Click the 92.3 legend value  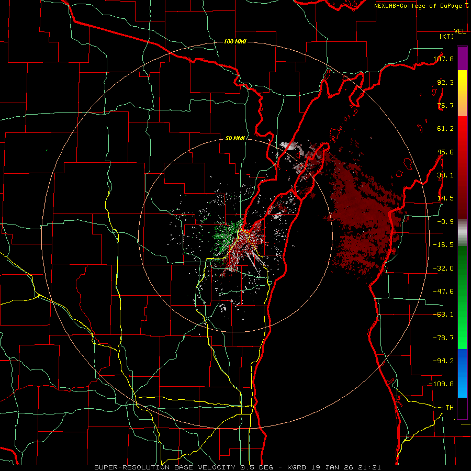coord(445,82)
